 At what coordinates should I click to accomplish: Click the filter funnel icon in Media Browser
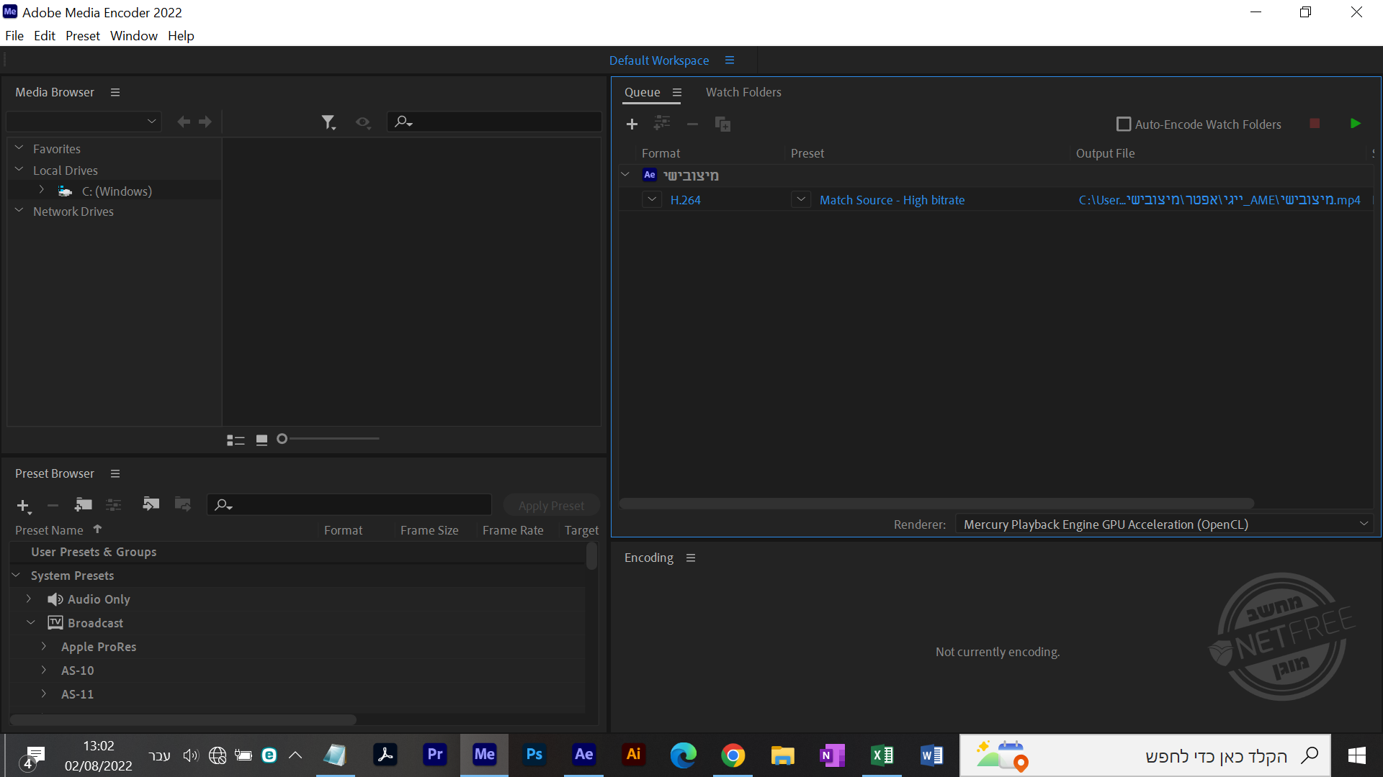click(x=328, y=122)
